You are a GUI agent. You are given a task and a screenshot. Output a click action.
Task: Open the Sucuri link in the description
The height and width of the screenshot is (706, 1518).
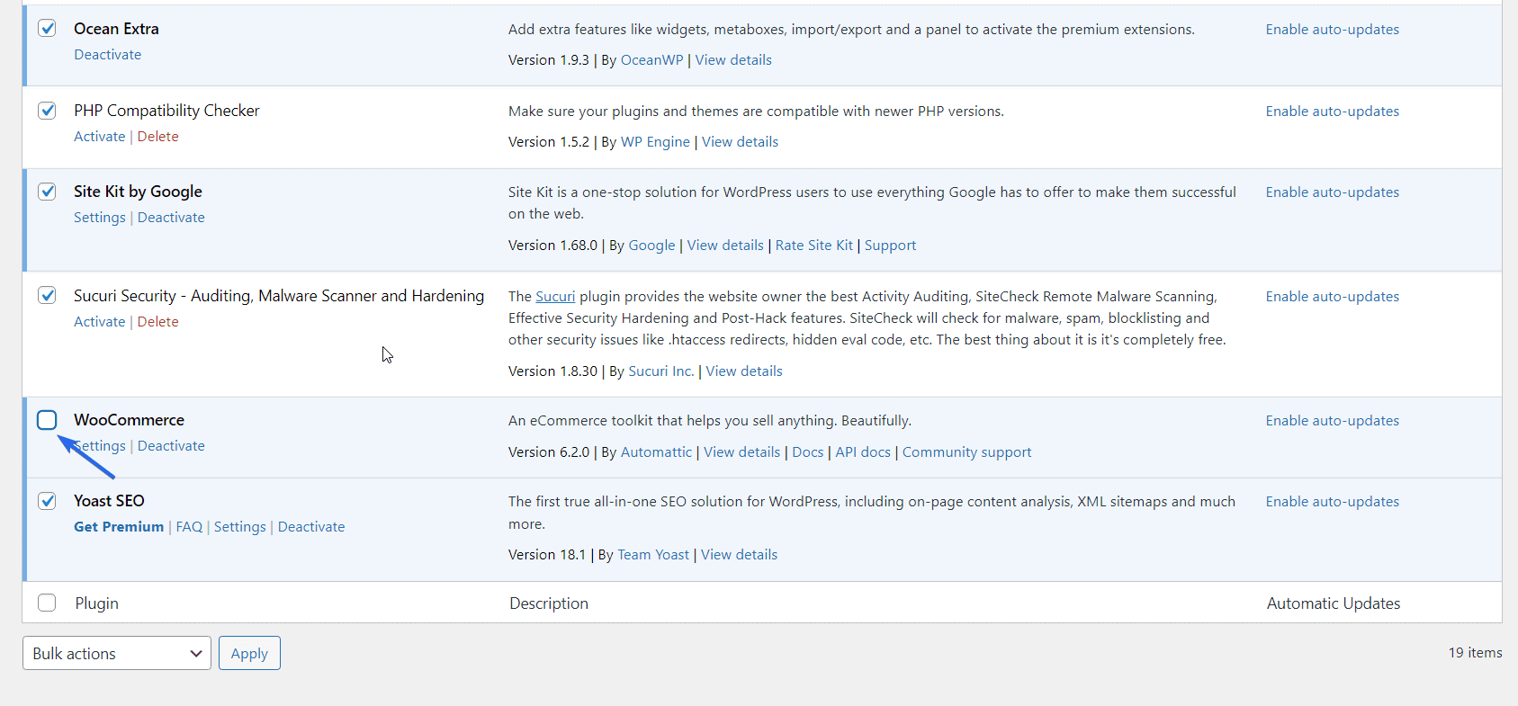point(555,297)
